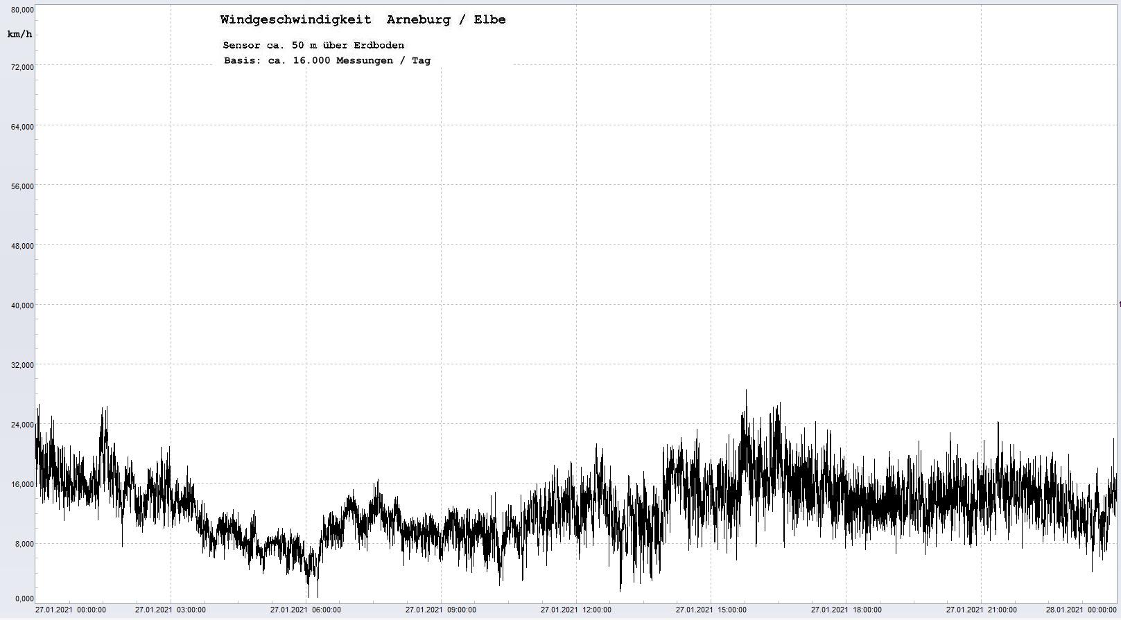Pick the 27.01.2021 15:00:00 time marker

pyautogui.click(x=711, y=610)
